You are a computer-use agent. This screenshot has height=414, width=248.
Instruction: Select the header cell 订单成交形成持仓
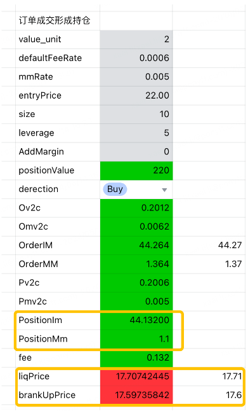coord(58,20)
